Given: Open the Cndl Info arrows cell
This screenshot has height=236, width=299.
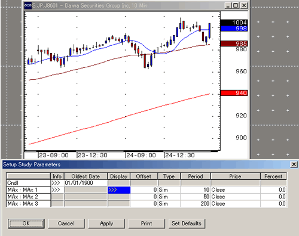Looking at the screenshot, I should [57, 183].
